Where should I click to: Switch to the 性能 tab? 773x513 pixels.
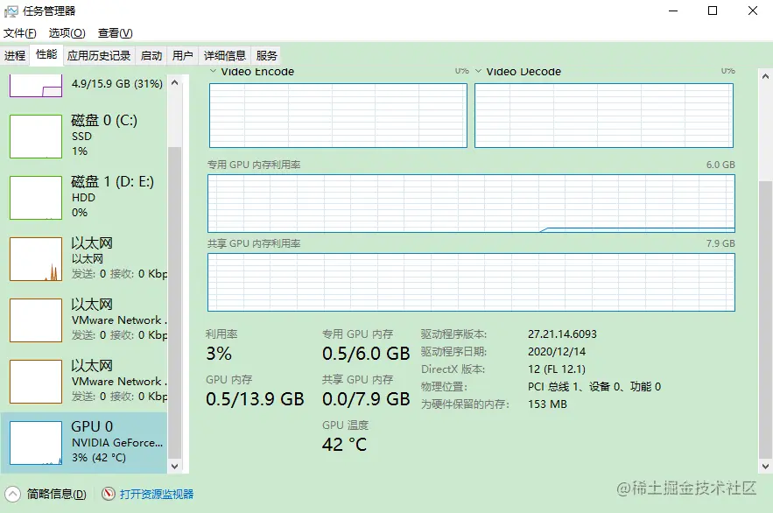click(x=46, y=54)
